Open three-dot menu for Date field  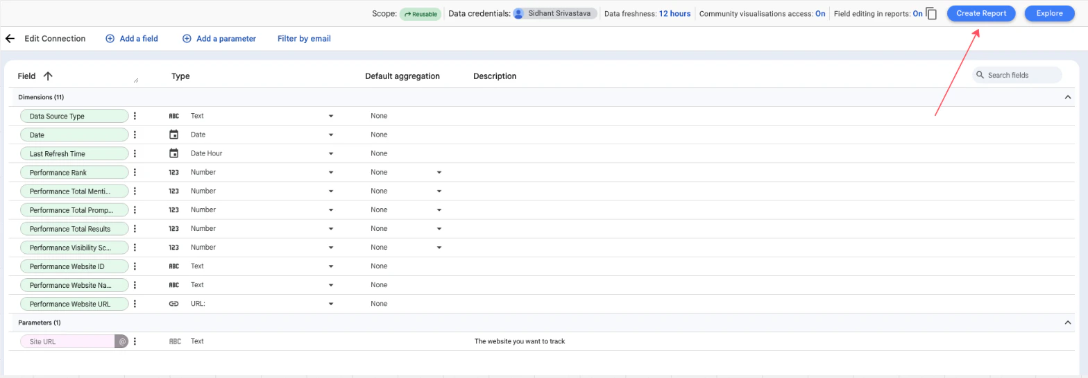point(135,135)
